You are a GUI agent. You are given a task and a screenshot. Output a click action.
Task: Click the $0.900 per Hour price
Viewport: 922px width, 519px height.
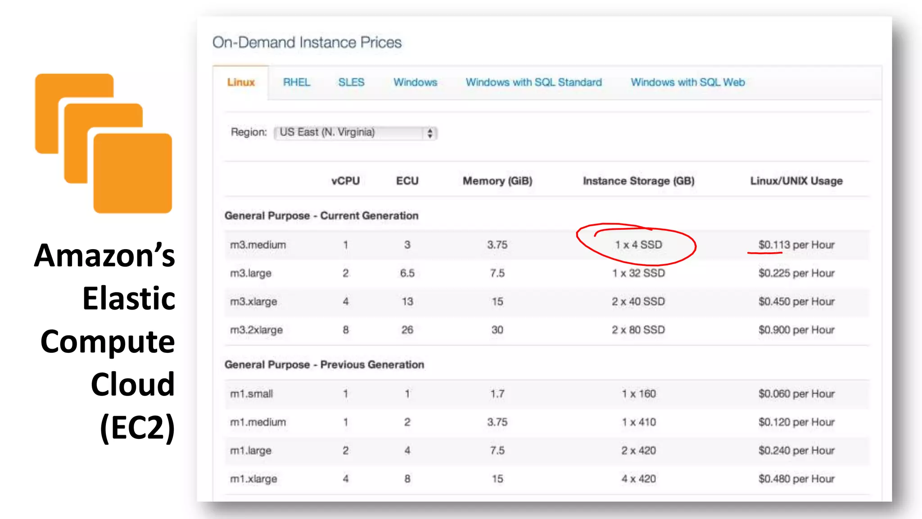point(796,330)
